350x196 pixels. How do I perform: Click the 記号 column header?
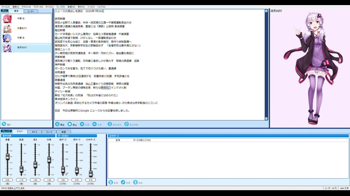pos(118,140)
